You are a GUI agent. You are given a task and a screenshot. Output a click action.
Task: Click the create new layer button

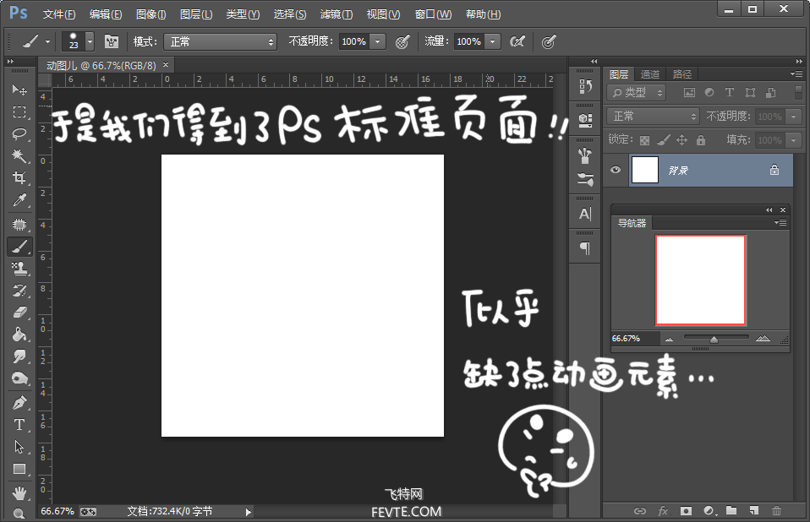753,511
